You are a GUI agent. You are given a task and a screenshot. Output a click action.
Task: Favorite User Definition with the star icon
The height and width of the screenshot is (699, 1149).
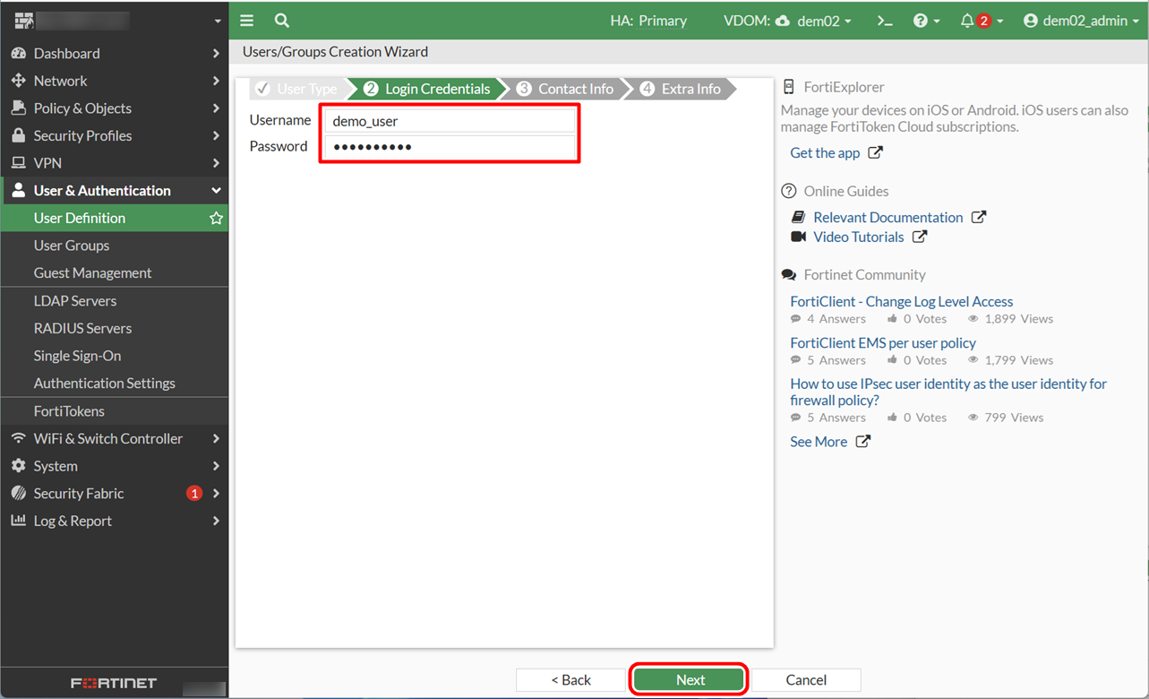coord(216,218)
